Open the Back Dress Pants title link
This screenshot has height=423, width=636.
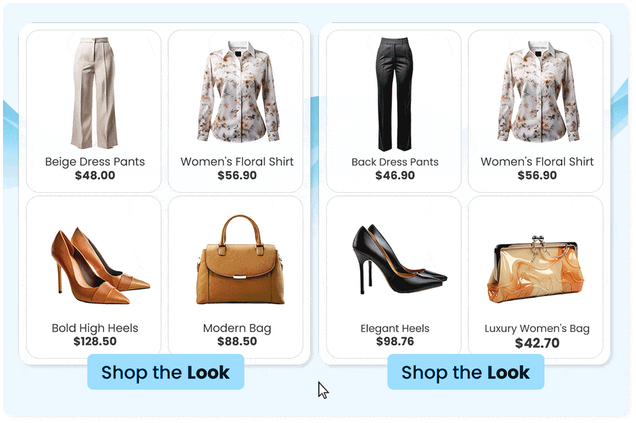click(395, 162)
